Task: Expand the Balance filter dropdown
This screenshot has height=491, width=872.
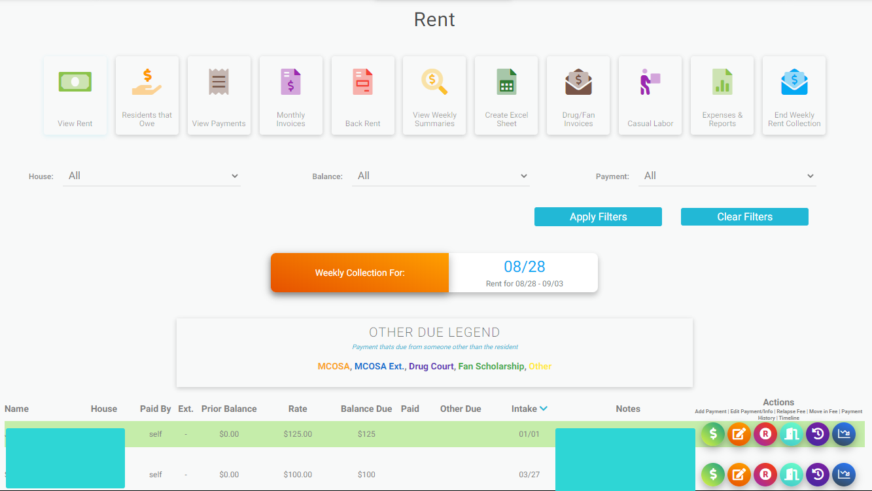Action: [x=441, y=175]
